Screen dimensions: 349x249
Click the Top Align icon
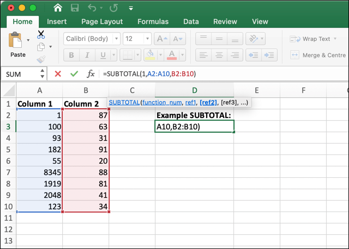203,39
